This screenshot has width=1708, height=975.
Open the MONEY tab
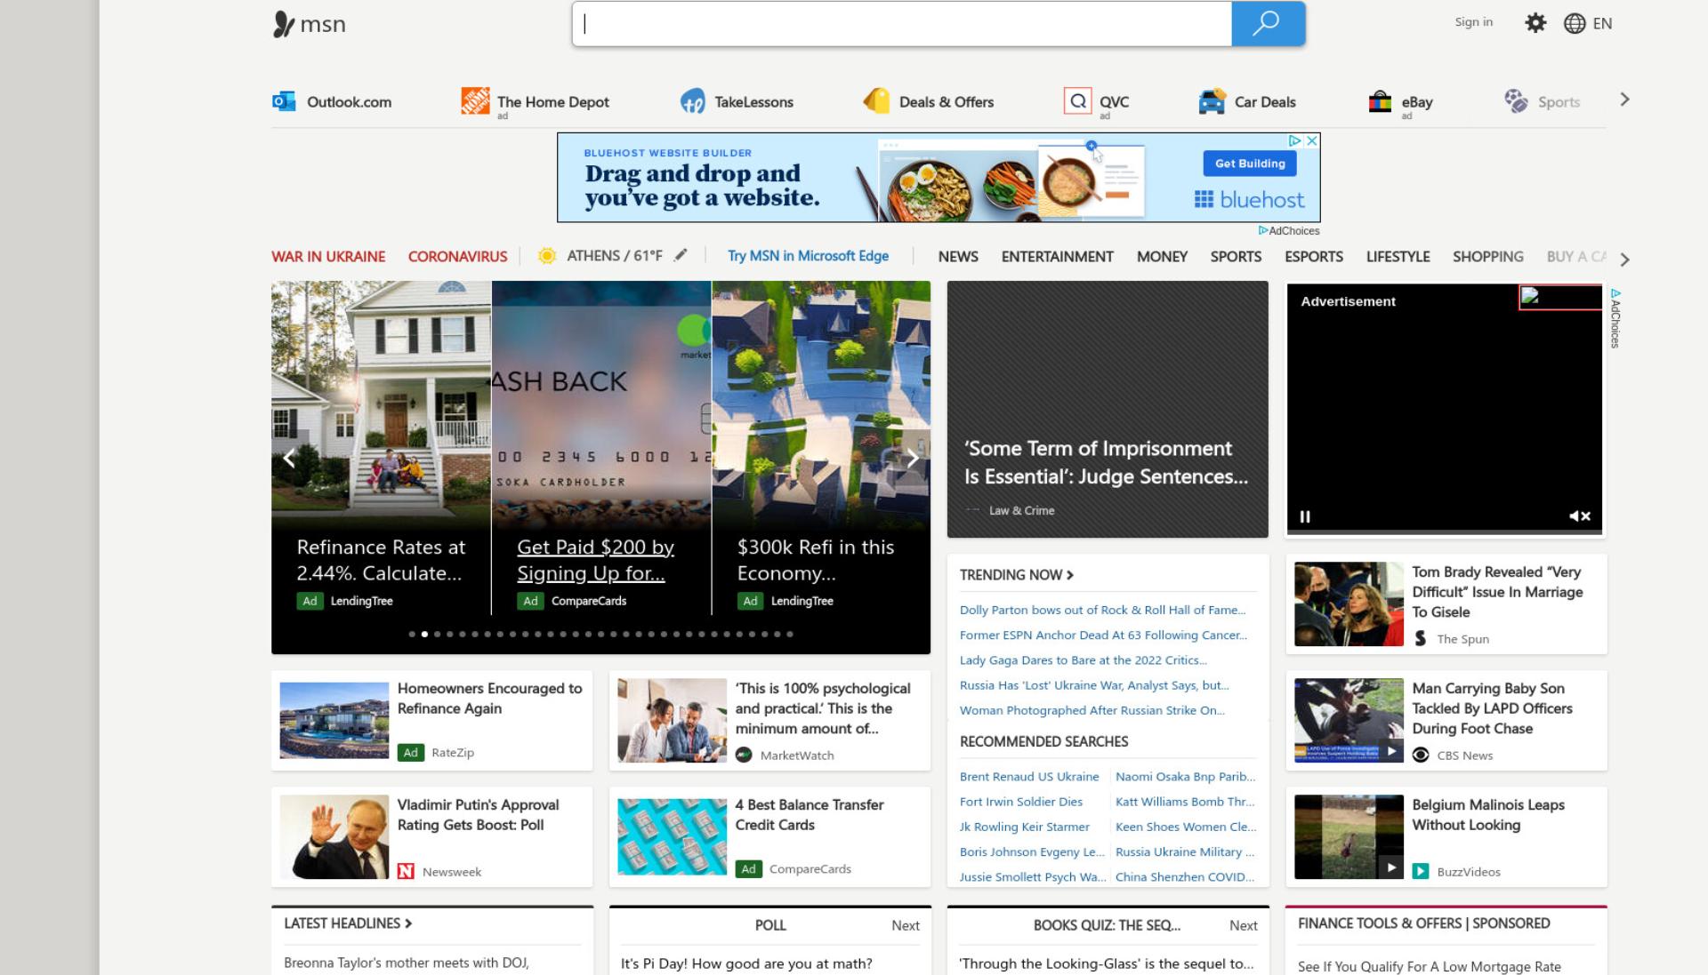pos(1162,256)
